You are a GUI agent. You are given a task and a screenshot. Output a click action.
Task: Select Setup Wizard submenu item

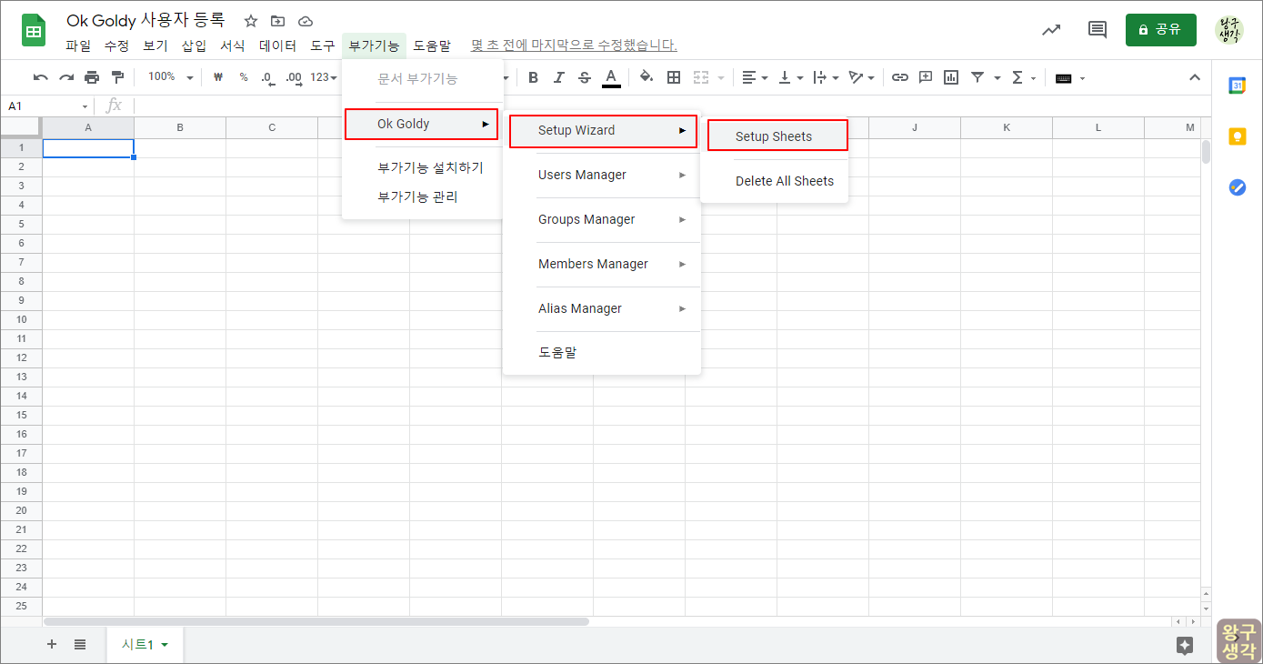(x=603, y=130)
